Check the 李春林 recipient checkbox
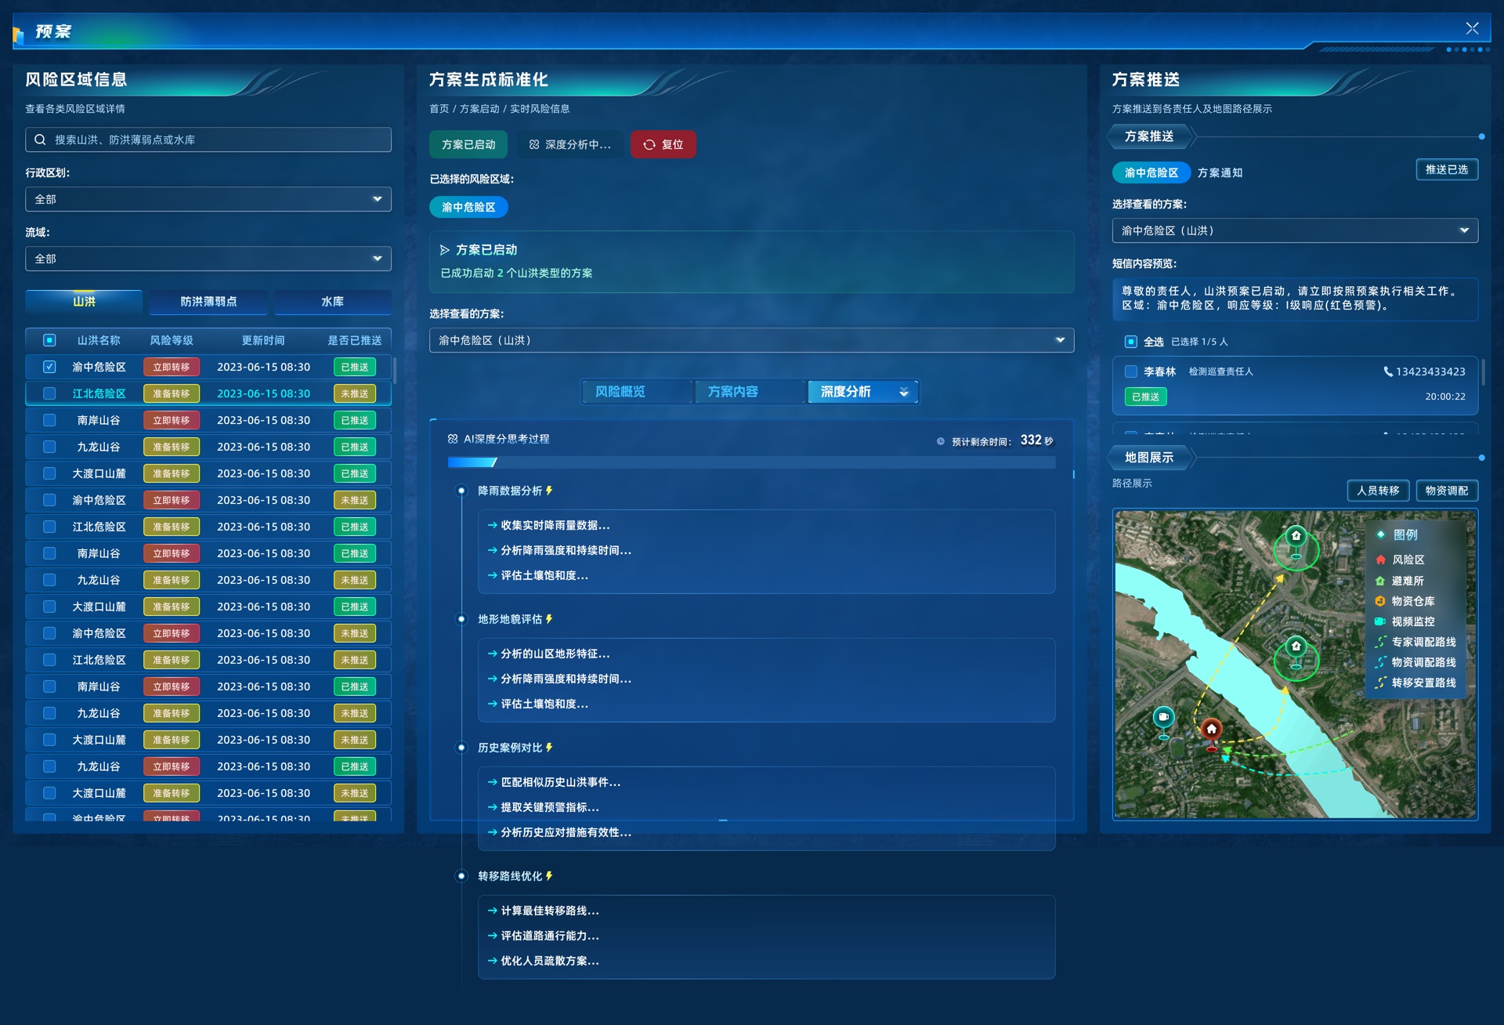The width and height of the screenshot is (1504, 1025). (1131, 371)
